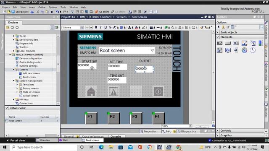Click the Print icon in the main toolbar

(x=32, y=12)
